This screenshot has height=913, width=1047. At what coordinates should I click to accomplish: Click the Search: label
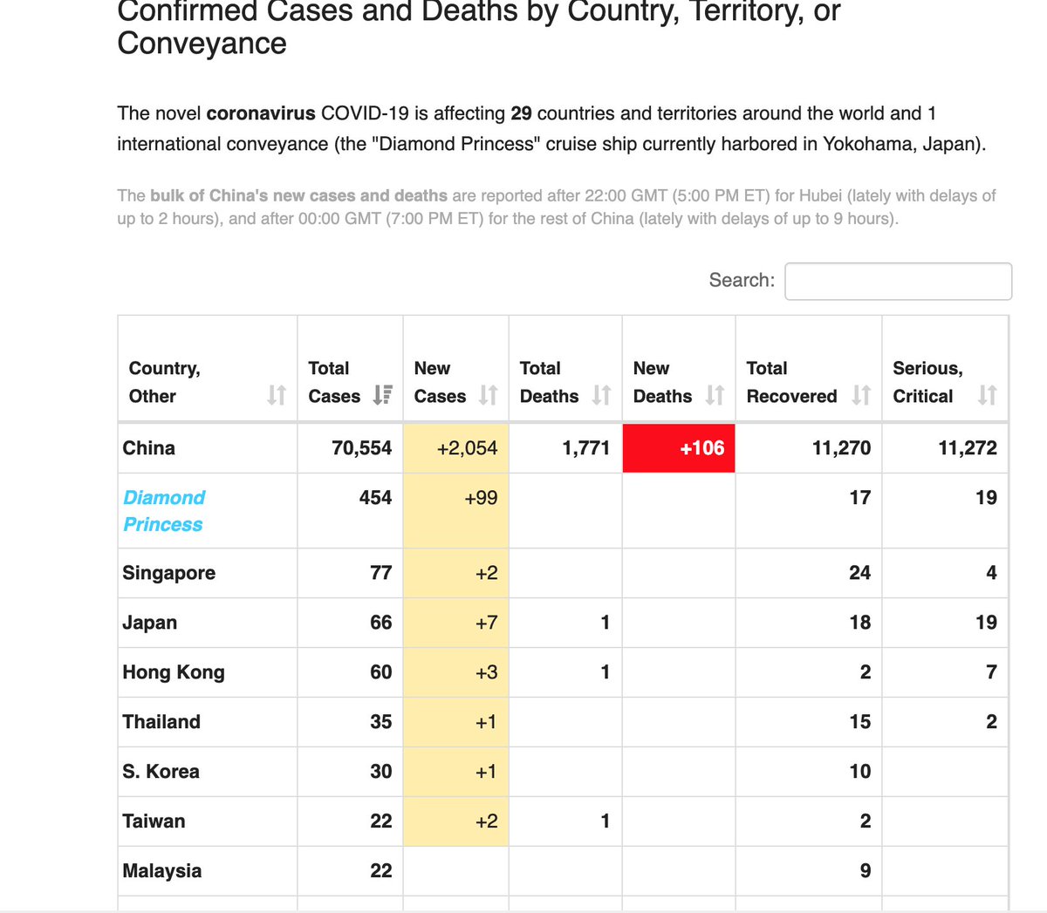(x=742, y=280)
